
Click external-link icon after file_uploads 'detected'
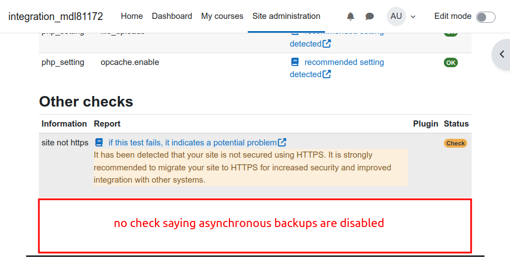327,43
